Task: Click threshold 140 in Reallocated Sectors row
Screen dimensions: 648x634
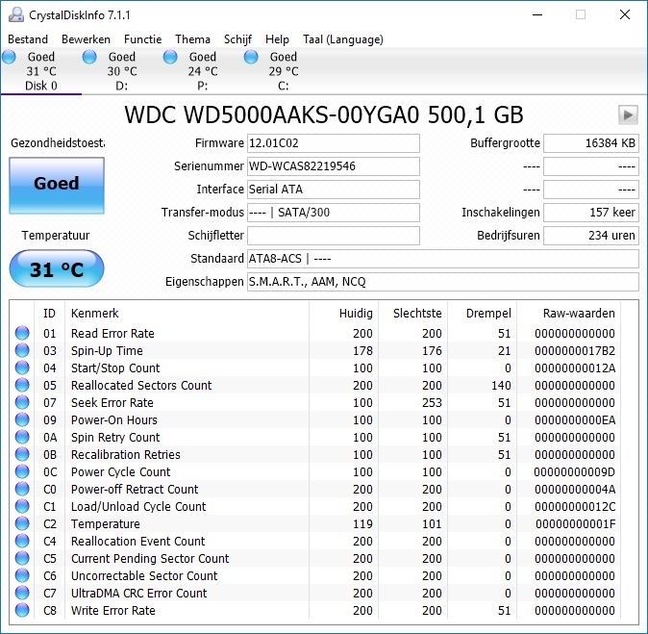Action: pos(501,386)
